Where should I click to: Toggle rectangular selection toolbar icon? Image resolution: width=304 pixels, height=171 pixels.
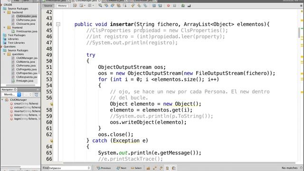click(124, 6)
